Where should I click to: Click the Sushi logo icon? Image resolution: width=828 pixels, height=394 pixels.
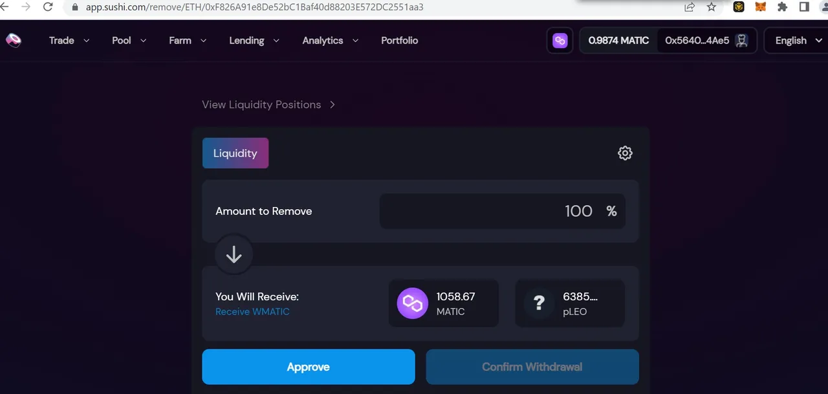pos(14,40)
